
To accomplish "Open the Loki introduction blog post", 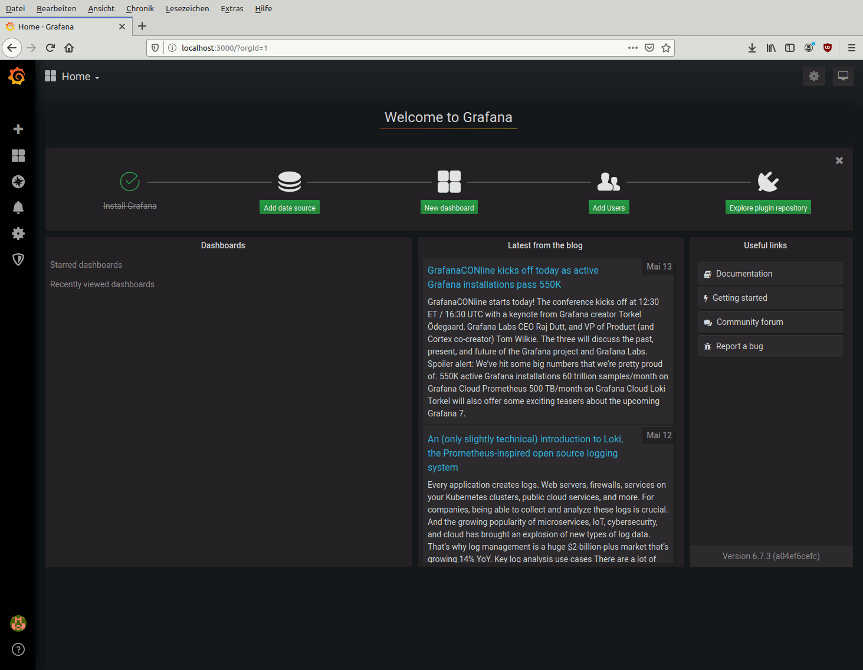I will [525, 453].
